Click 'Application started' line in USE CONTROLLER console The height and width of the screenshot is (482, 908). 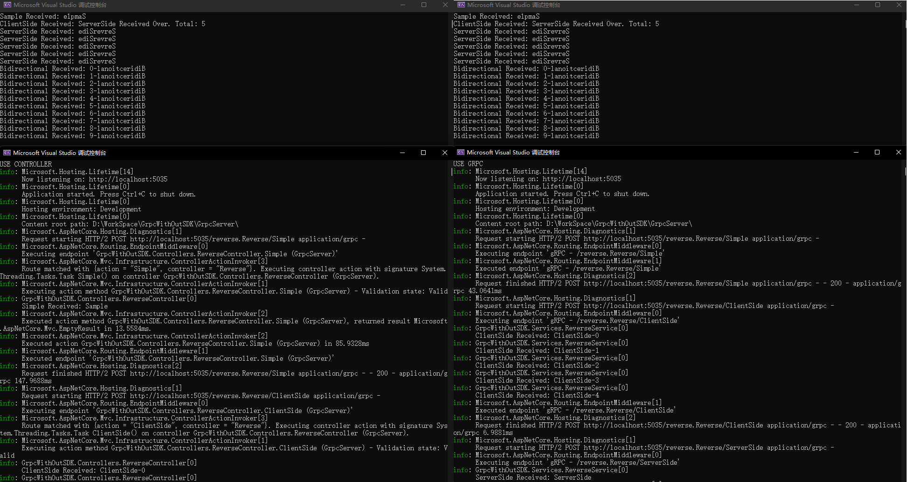(x=108, y=194)
